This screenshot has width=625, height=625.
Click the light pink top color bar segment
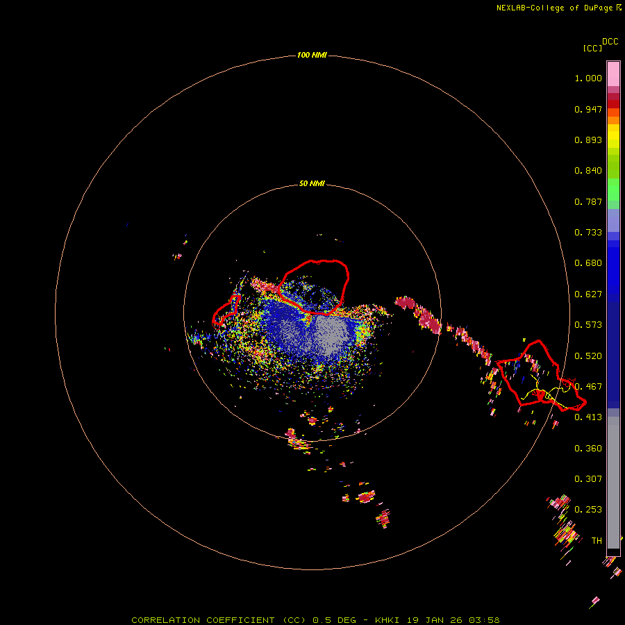pyautogui.click(x=613, y=74)
